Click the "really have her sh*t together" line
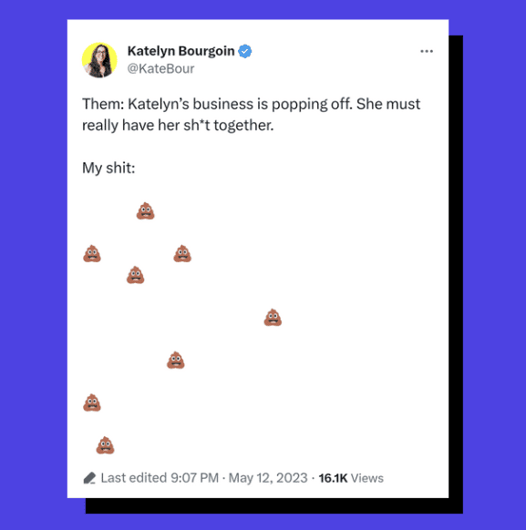The image size is (526, 530). [x=178, y=126]
